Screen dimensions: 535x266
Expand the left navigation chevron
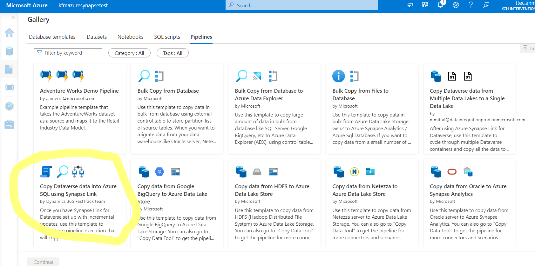coord(13,18)
